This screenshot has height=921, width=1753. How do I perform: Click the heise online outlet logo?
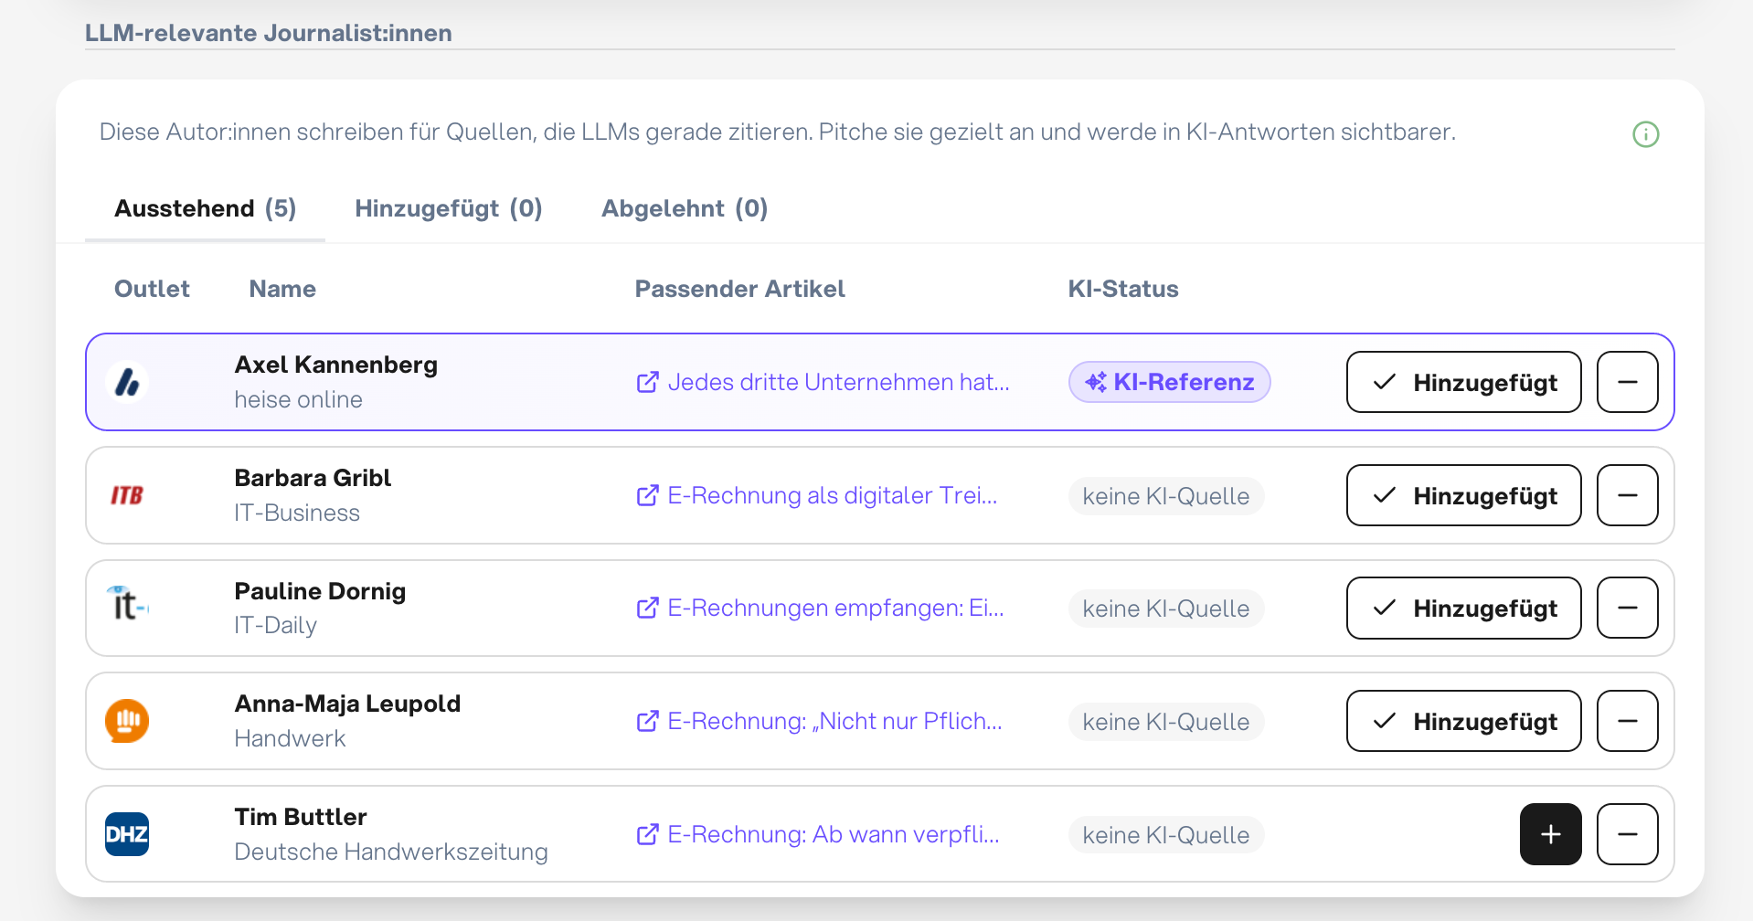pos(127,382)
